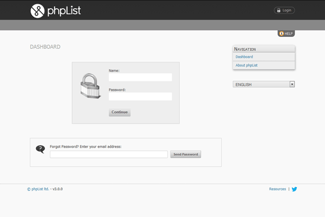Image resolution: width=325 pixels, height=217 pixels.
Task: Open the ENGLISH language selection dropdown
Action: (x=261, y=85)
